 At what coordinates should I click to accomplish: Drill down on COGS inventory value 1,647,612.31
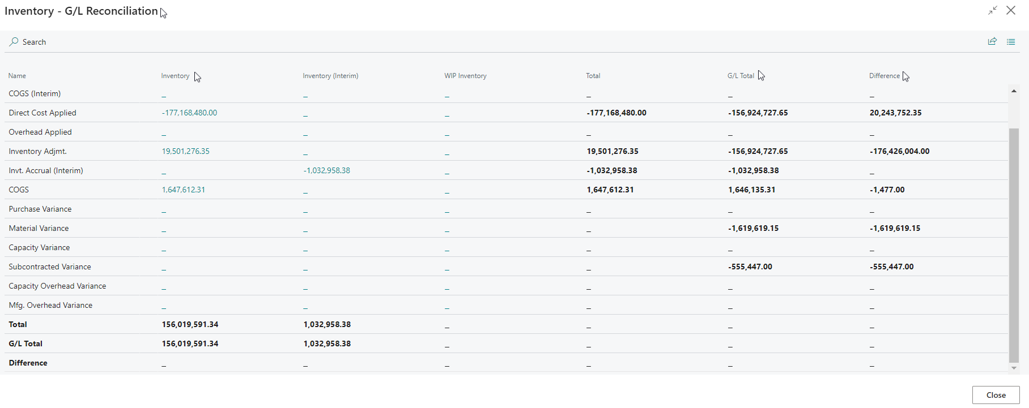184,190
